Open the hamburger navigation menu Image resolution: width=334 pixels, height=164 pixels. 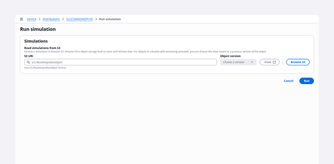coord(21,19)
